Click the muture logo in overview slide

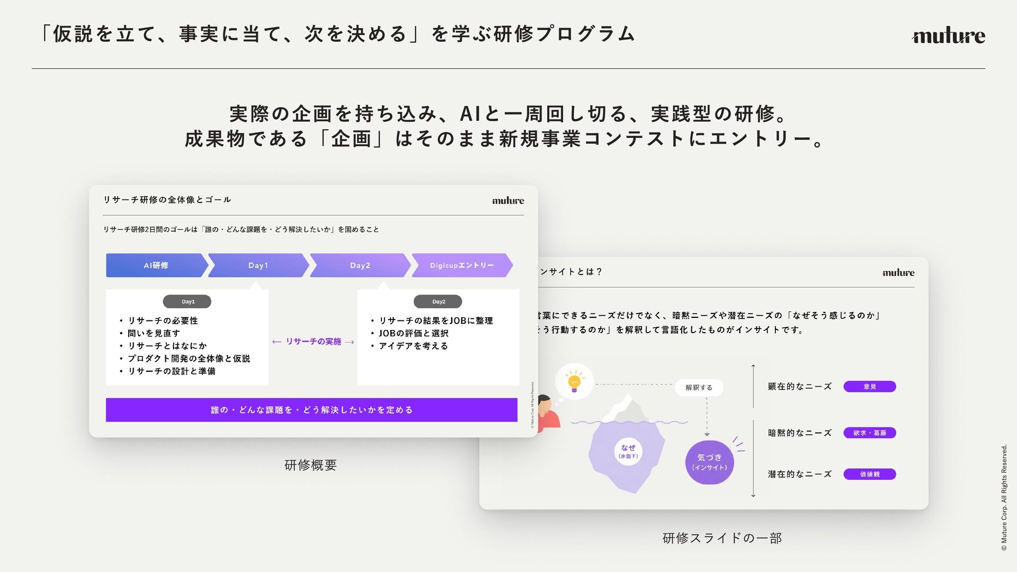(x=508, y=200)
